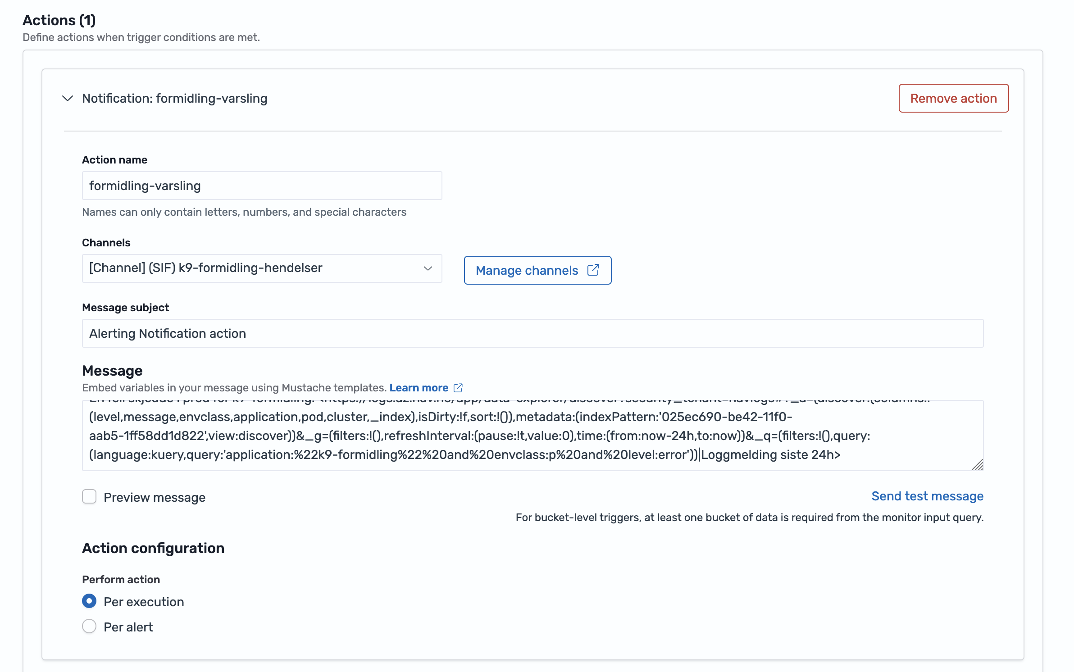1074x672 pixels.
Task: Click the Notification: formidling-varsling header
Action: point(174,98)
